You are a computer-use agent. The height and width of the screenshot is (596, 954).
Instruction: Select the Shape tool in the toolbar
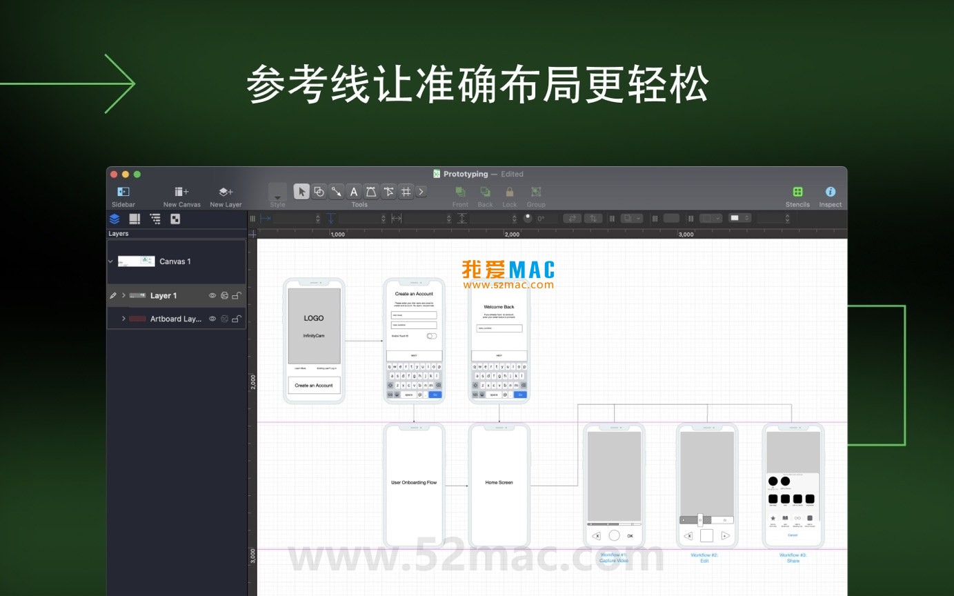pyautogui.click(x=319, y=192)
